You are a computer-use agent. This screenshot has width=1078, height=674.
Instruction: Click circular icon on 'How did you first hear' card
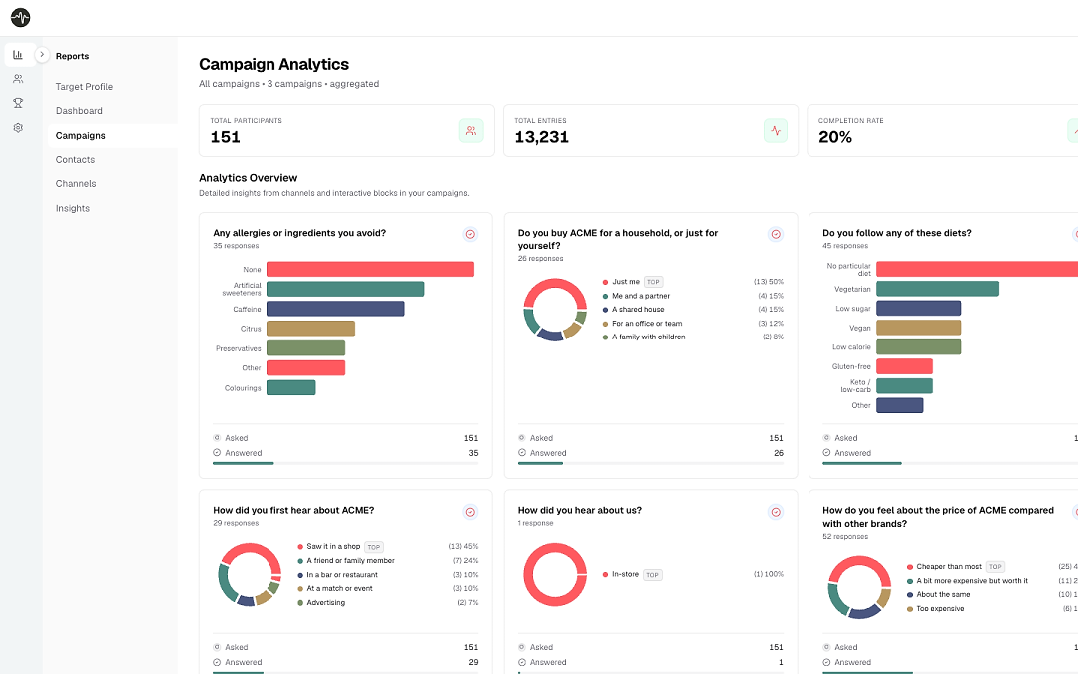point(470,512)
